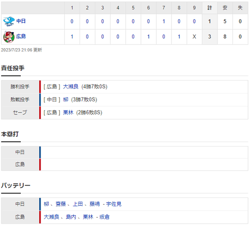This screenshot has width=249, height=225.
Task: Open winning pitcher 大瀬良 profile link
Action: 71,86
